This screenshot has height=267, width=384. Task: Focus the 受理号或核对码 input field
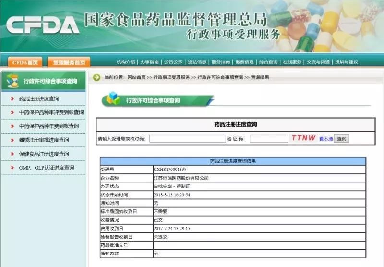coord(188,139)
